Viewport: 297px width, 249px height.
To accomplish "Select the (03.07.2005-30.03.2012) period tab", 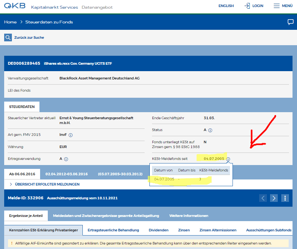I will [x=120, y=174].
